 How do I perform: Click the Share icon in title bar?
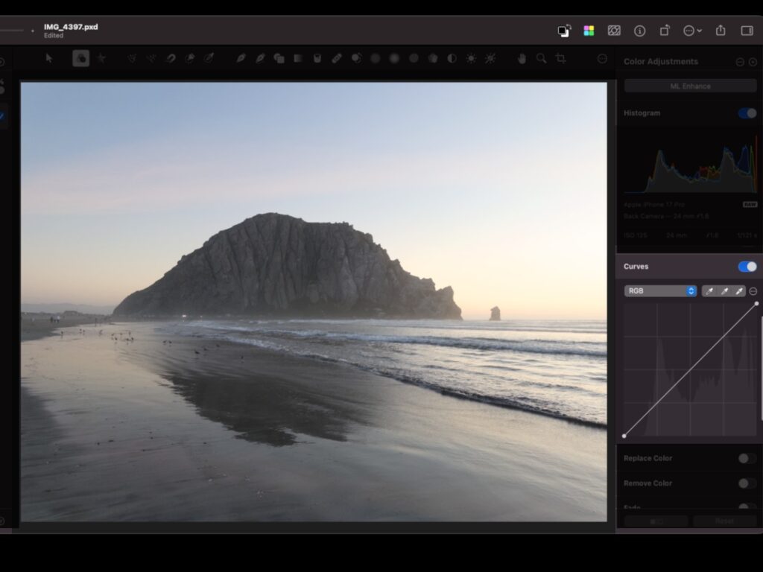coord(721,31)
